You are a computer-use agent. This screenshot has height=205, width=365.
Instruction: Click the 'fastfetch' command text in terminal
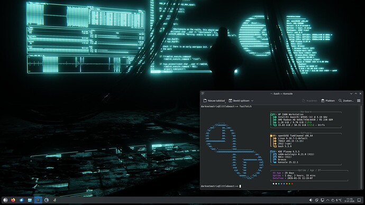point(245,106)
